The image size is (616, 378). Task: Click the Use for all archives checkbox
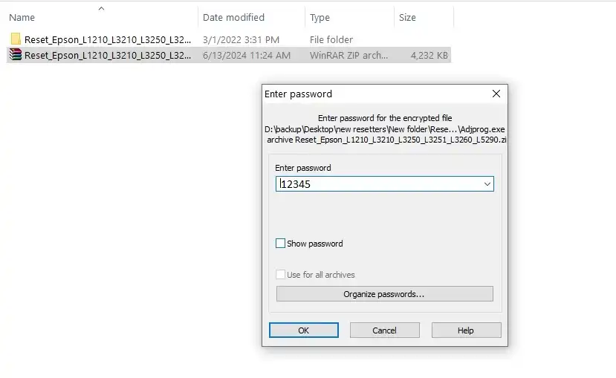click(280, 274)
